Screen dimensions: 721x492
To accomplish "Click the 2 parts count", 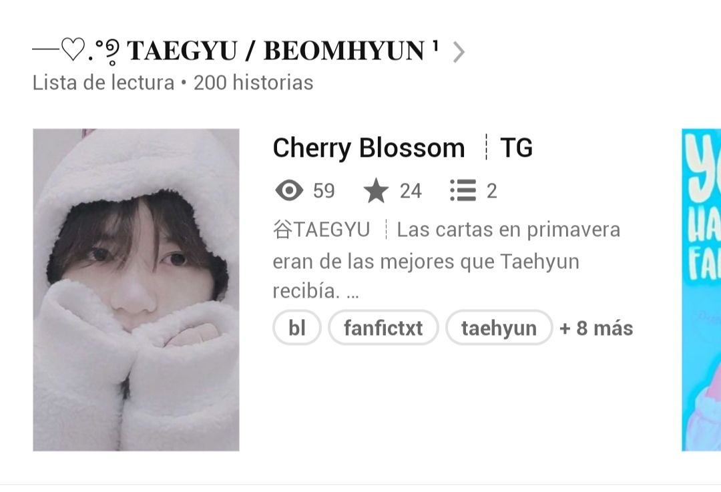I will [491, 191].
